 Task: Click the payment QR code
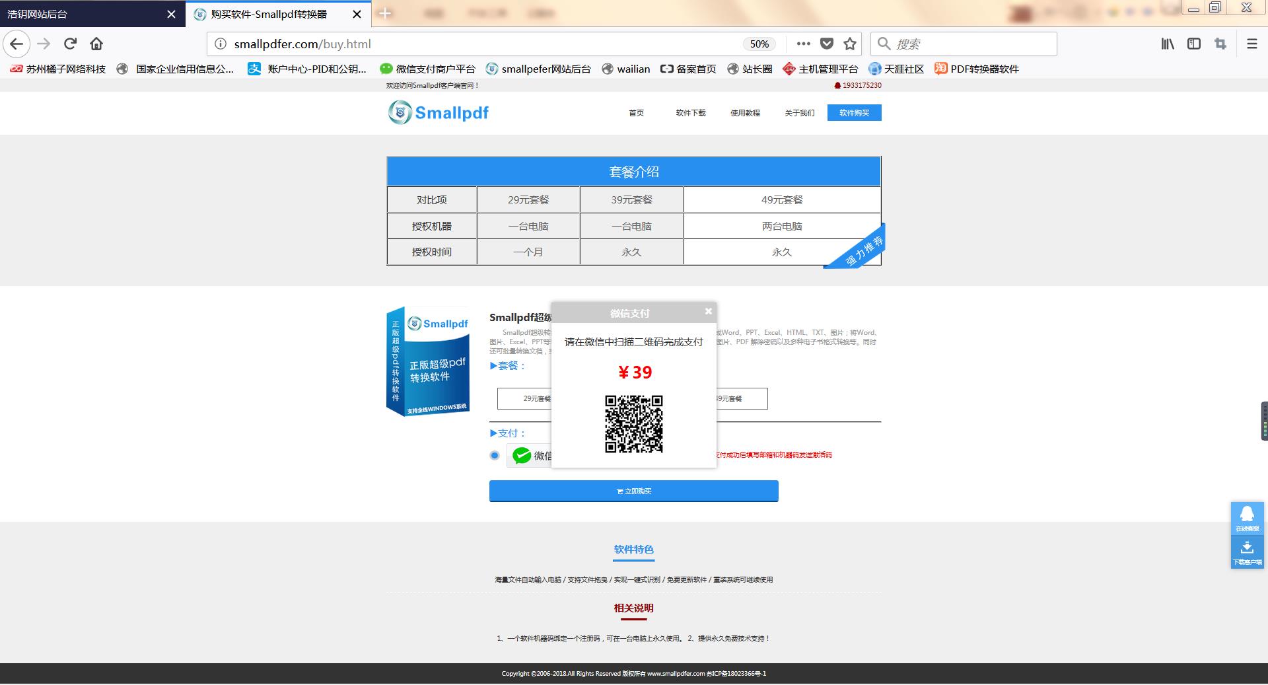point(634,425)
